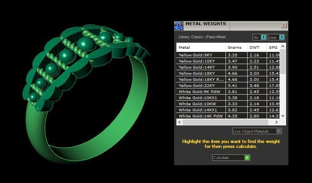Viewport: 312px width, 183px height.
Task: Click the table's vertical scroll up arrow
Action: coord(283,46)
